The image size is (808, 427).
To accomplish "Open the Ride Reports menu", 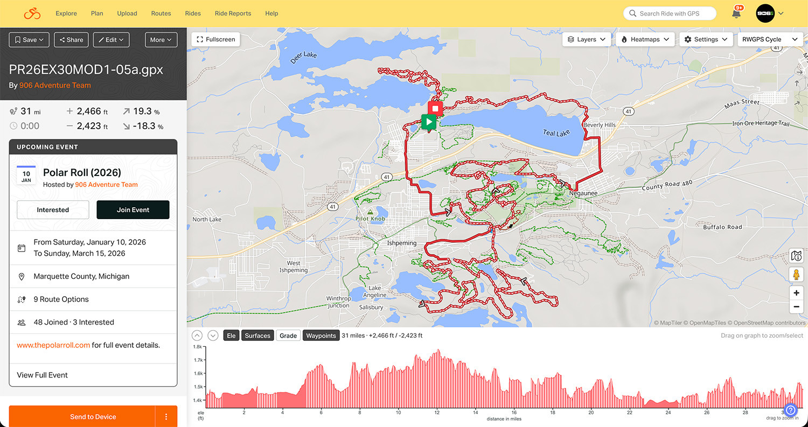I will [x=233, y=13].
